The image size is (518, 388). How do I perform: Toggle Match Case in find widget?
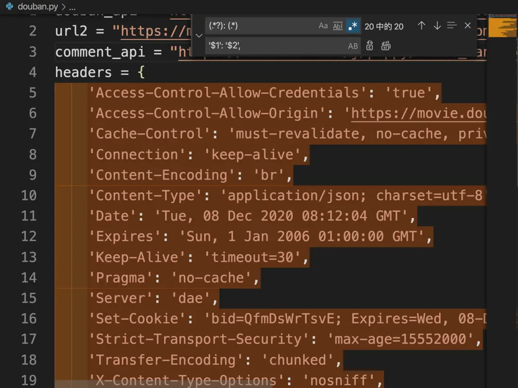323,26
